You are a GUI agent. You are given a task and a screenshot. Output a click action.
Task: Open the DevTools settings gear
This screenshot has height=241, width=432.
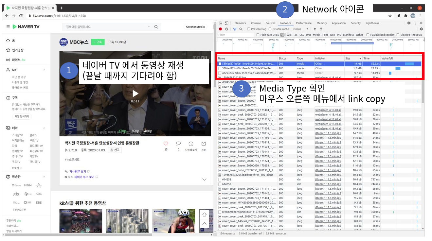[x=409, y=23]
